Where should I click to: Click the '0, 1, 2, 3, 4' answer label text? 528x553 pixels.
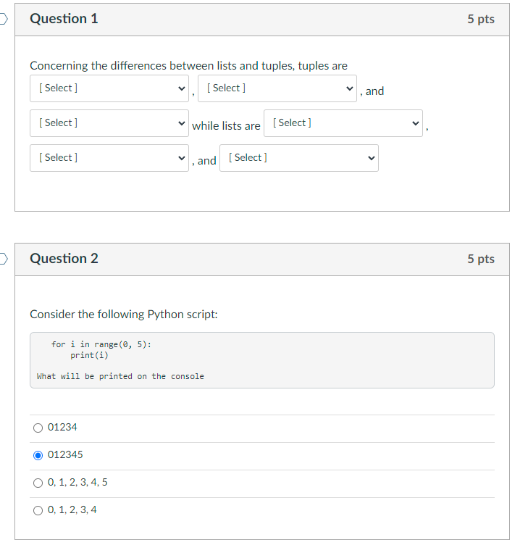point(72,510)
